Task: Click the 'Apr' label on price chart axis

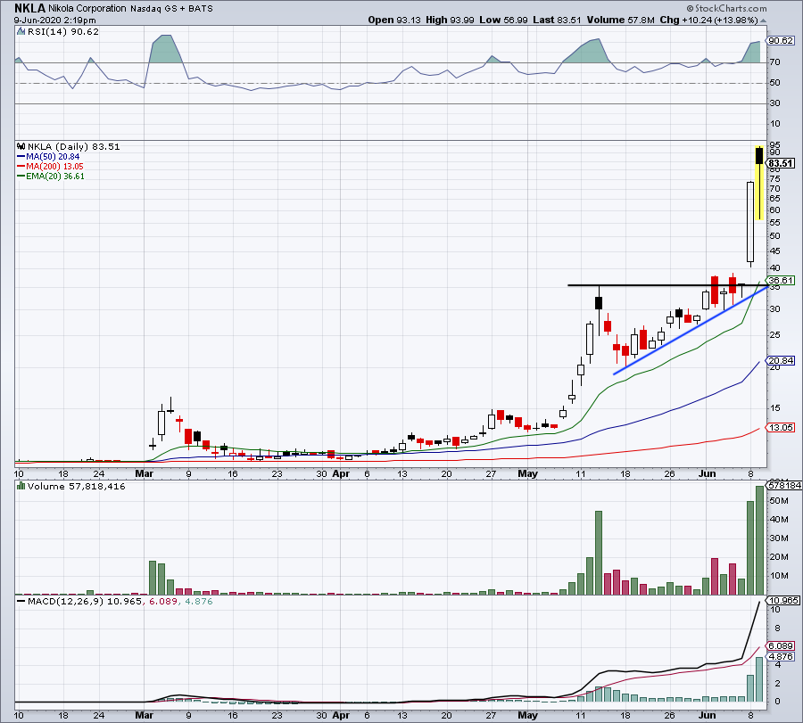Action: [x=341, y=473]
